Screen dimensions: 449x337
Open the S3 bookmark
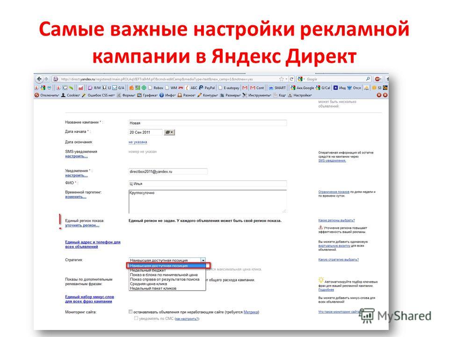tap(377, 88)
